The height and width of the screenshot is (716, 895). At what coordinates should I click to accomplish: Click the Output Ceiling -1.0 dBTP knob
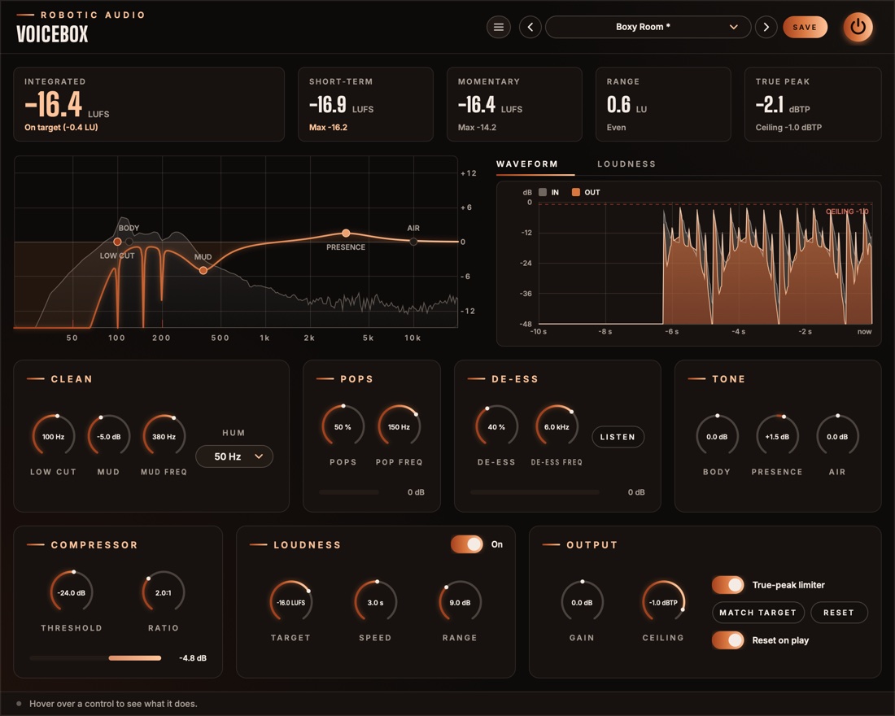click(x=663, y=602)
